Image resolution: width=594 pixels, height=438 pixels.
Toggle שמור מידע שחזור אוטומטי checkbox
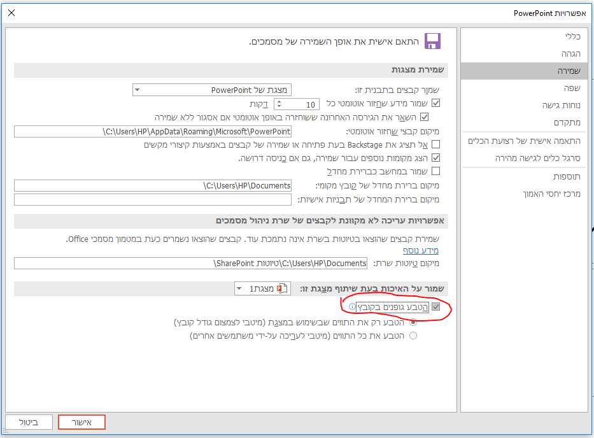[x=436, y=102]
